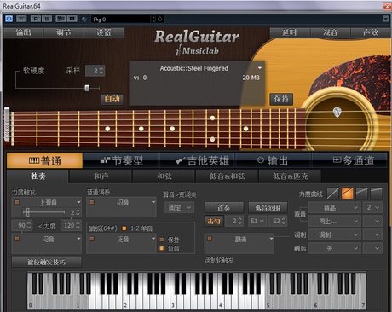
Task: Switch to the 节奏型 pattern tab
Action: click(x=122, y=160)
